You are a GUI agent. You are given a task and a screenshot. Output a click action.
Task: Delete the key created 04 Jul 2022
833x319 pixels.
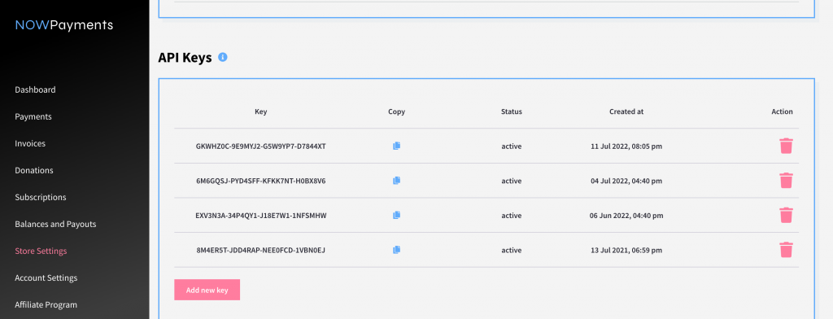786,180
